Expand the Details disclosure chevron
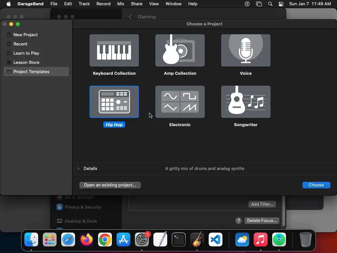337x253 pixels. coord(78,168)
